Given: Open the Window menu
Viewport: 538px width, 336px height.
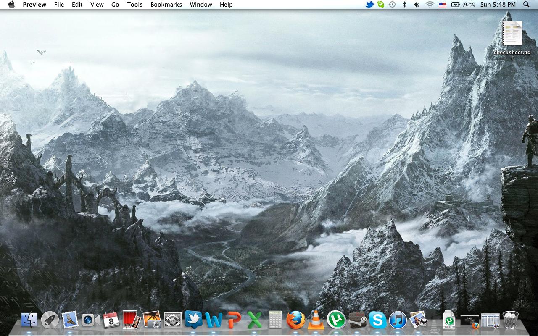Looking at the screenshot, I should 201,5.
